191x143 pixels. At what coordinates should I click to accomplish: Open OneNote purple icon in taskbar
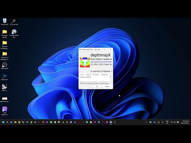click(107, 122)
